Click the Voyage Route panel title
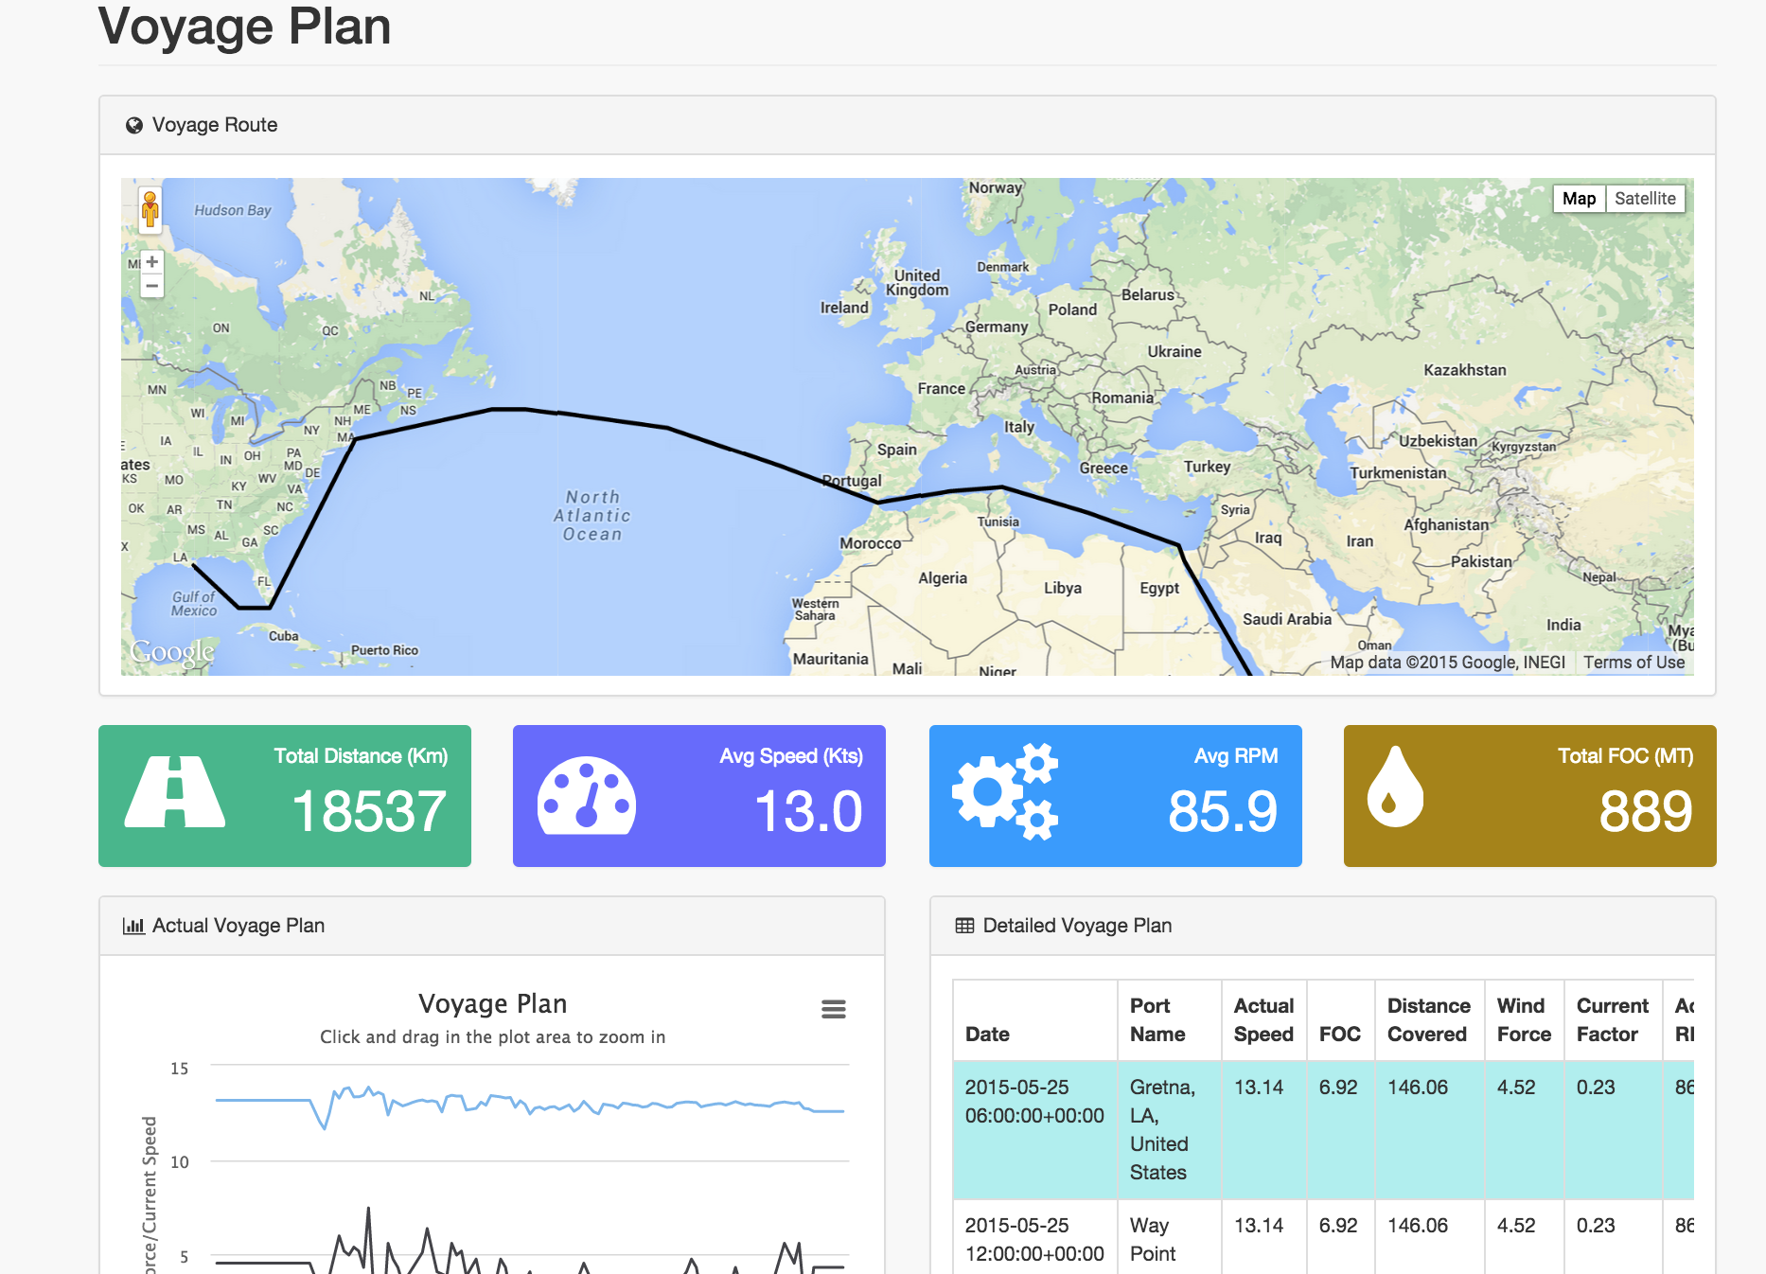Viewport: 1766px width, 1274px height. tap(215, 125)
